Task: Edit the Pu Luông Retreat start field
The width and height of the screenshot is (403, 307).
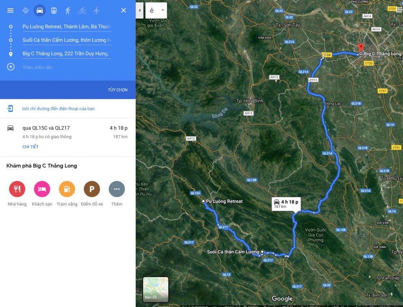Action: pos(67,27)
